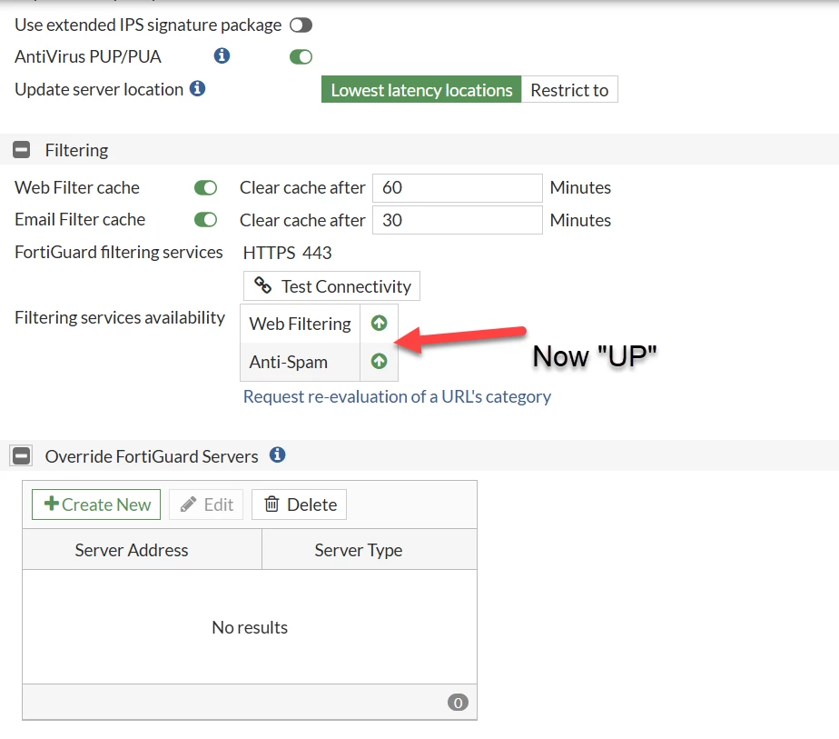Click the Email Filter clear cache minutes field

458,220
